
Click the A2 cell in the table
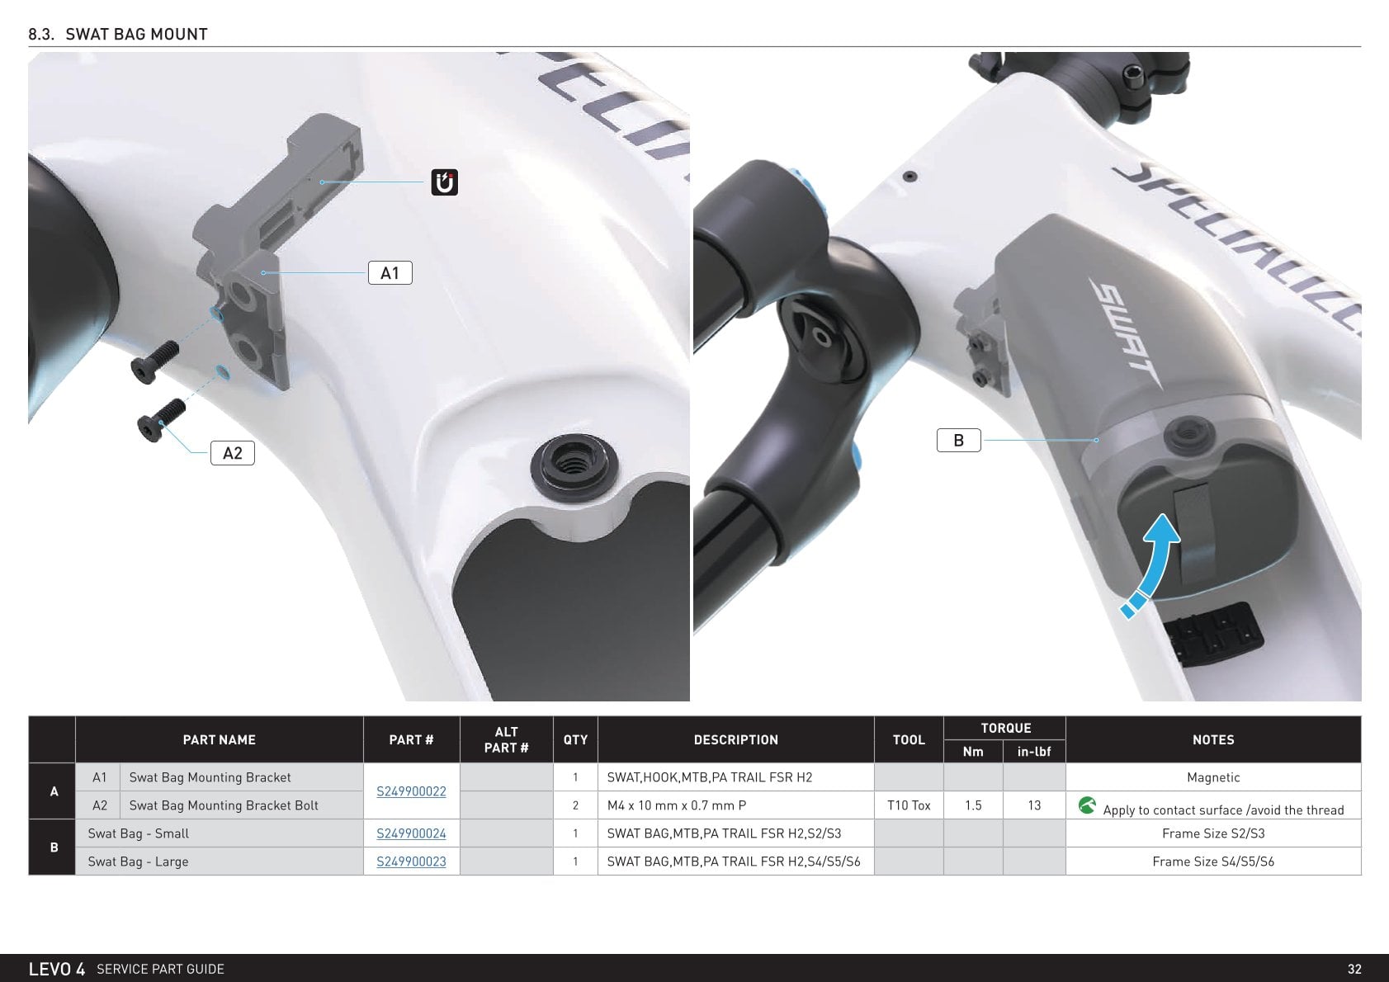tap(99, 805)
